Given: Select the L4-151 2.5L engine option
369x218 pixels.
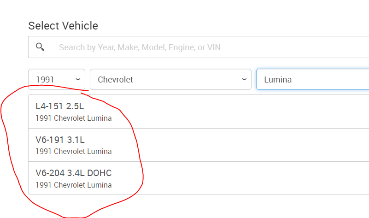Looking at the screenshot, I should tap(60, 106).
